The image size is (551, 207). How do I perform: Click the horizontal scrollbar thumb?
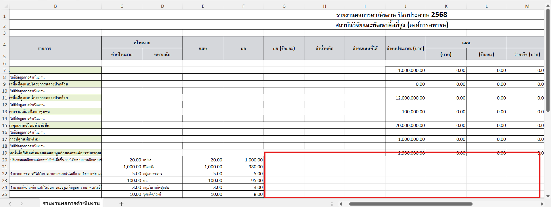(410, 204)
